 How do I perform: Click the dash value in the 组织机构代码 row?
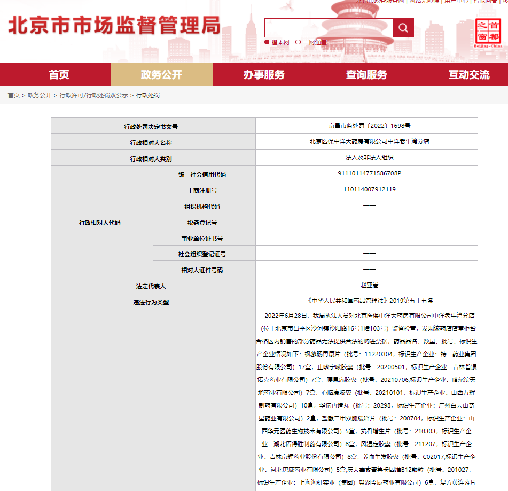pyautogui.click(x=369, y=205)
